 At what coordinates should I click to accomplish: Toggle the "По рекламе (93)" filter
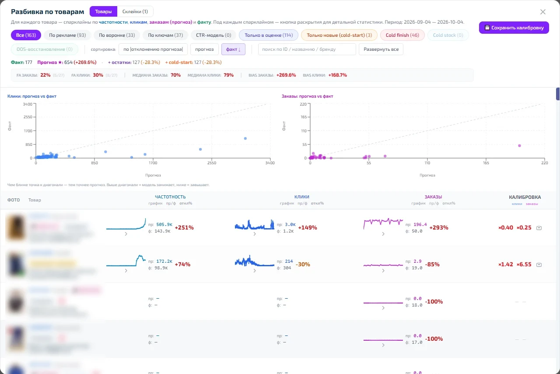[x=67, y=35]
